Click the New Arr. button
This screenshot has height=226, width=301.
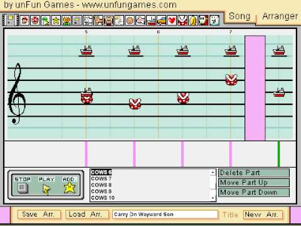pyautogui.click(x=263, y=215)
